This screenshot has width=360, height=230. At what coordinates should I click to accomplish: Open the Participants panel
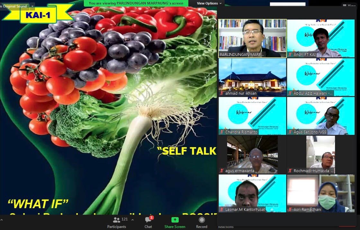coord(117,222)
